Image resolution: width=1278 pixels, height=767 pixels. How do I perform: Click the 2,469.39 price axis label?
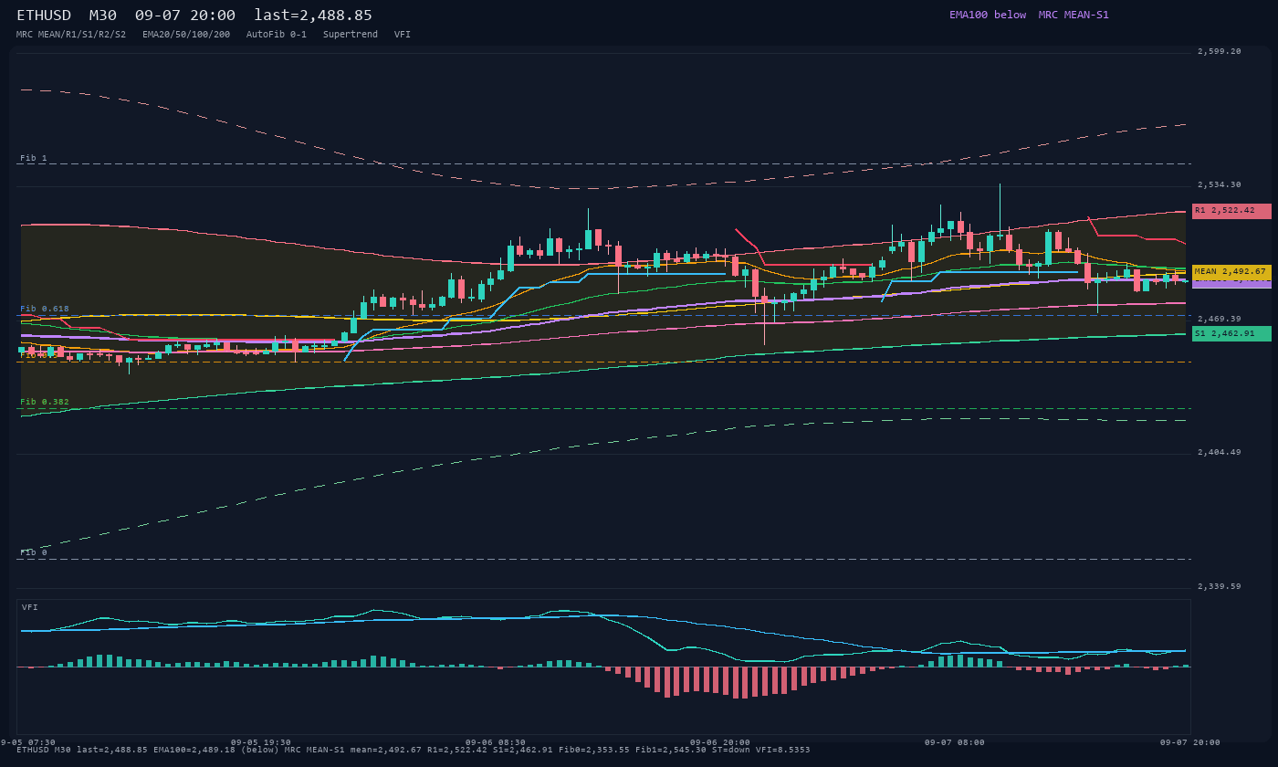[1220, 319]
